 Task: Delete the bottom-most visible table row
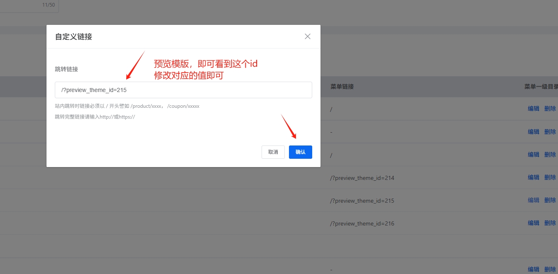click(550, 269)
